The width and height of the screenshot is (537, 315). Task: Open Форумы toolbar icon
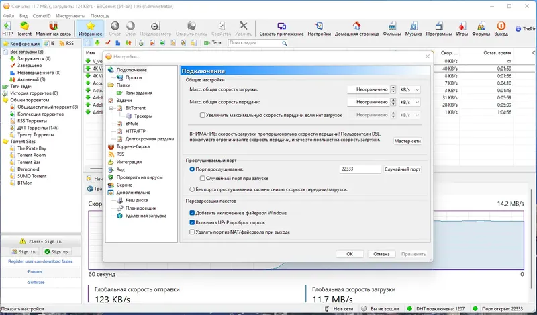coord(481,29)
